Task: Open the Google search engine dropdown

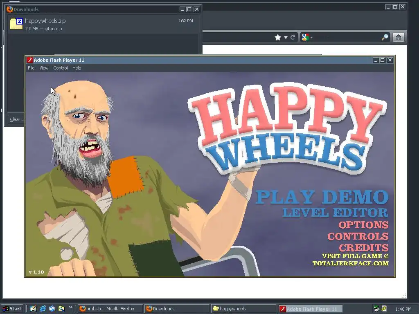Action: pos(307,37)
